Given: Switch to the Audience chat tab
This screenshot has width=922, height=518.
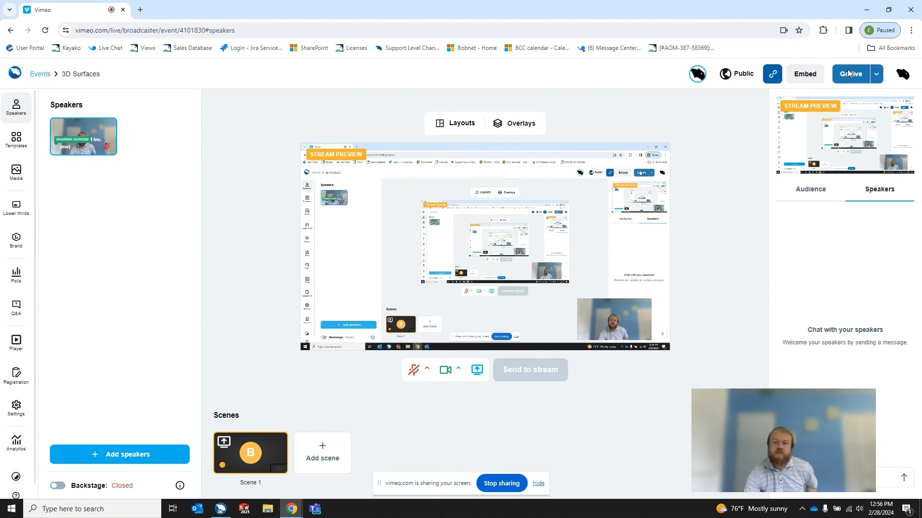Looking at the screenshot, I should click(x=811, y=189).
